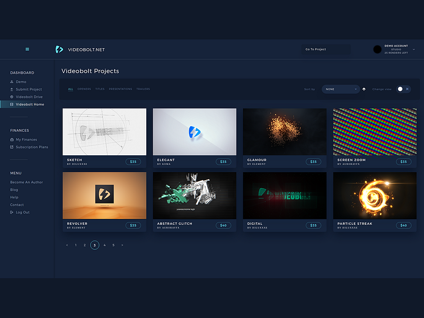Click the Go To Project field

[x=326, y=49]
